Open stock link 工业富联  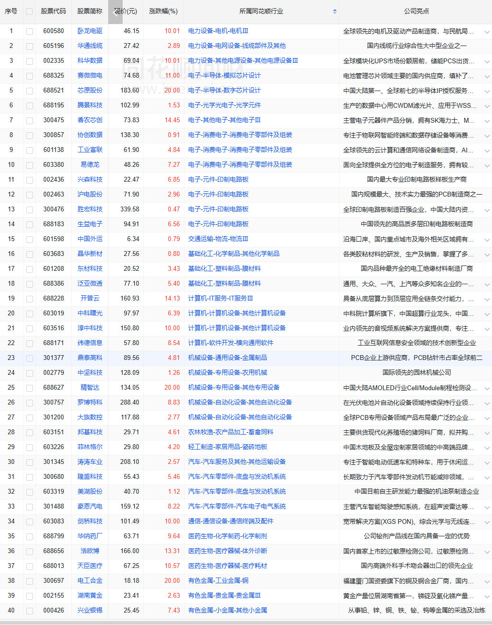click(90, 150)
